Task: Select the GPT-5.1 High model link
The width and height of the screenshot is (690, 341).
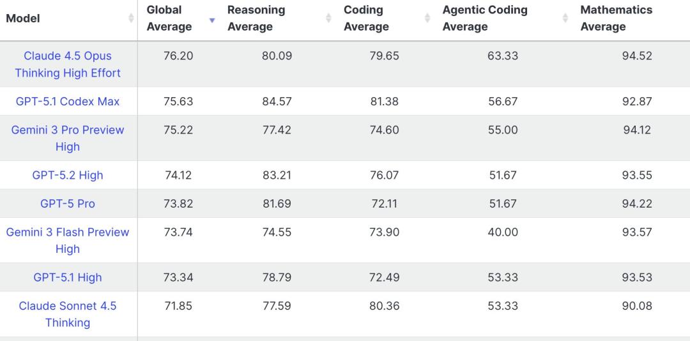Action: click(x=68, y=277)
